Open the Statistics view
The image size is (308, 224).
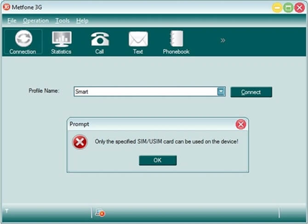point(61,42)
